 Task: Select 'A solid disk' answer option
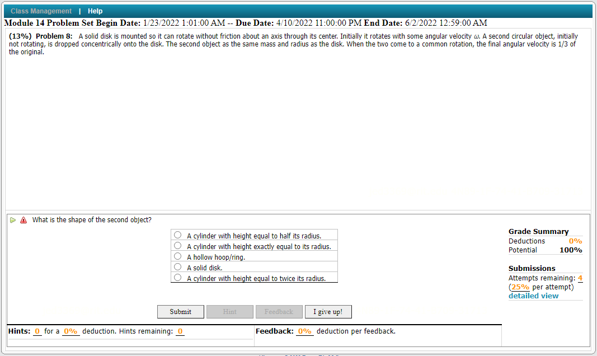pyautogui.click(x=177, y=267)
